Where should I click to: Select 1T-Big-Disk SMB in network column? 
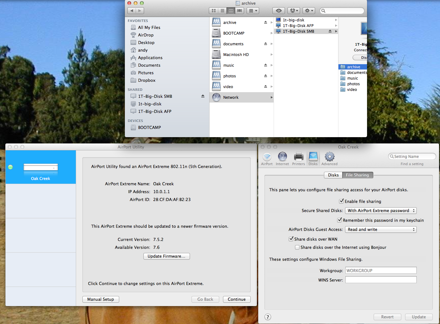[306, 31]
